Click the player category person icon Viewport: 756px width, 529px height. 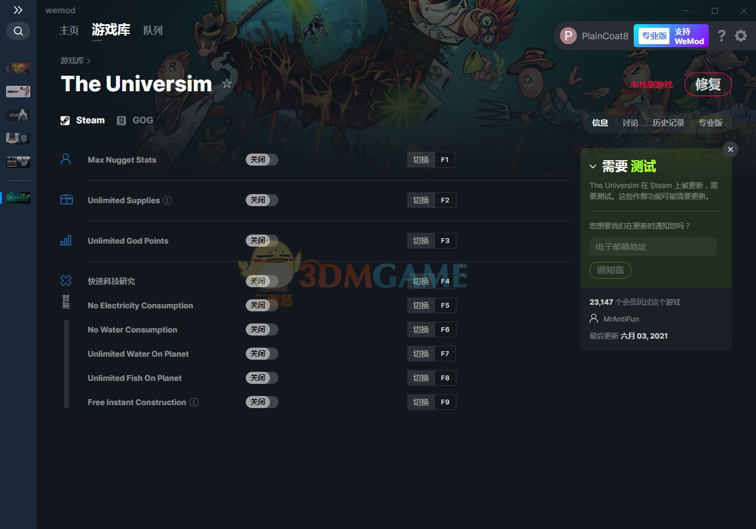tap(66, 159)
